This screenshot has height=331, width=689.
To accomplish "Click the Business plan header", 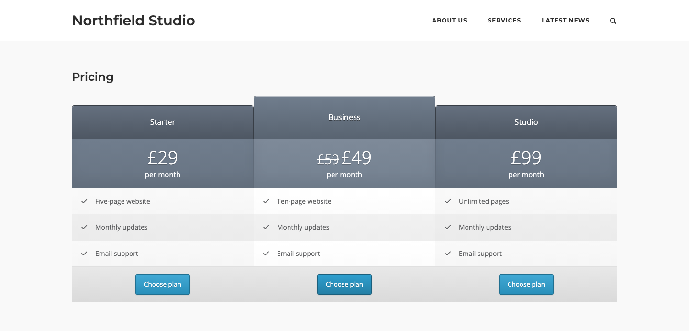I will 344,118.
